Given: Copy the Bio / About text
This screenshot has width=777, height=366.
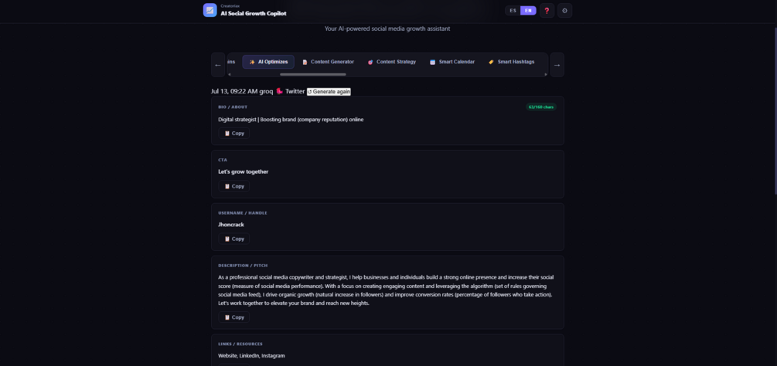Looking at the screenshot, I should (234, 133).
